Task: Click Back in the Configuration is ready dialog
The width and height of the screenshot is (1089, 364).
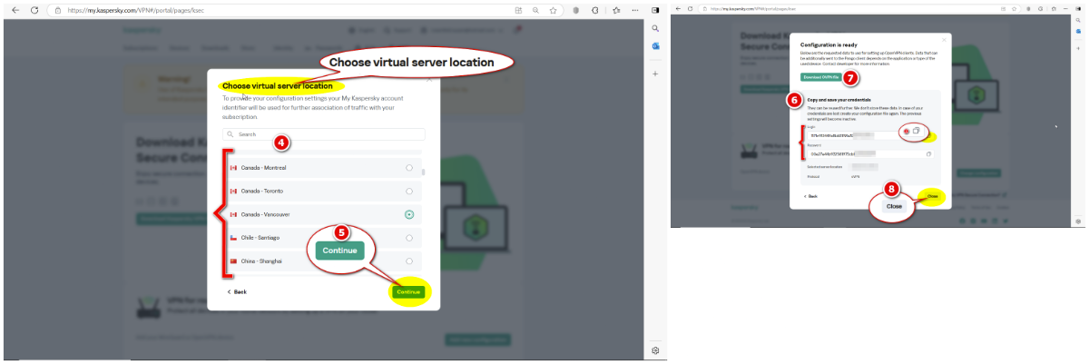Action: 810,195
